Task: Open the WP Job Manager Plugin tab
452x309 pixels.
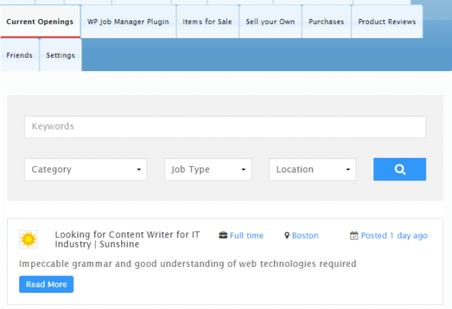Action: [128, 22]
